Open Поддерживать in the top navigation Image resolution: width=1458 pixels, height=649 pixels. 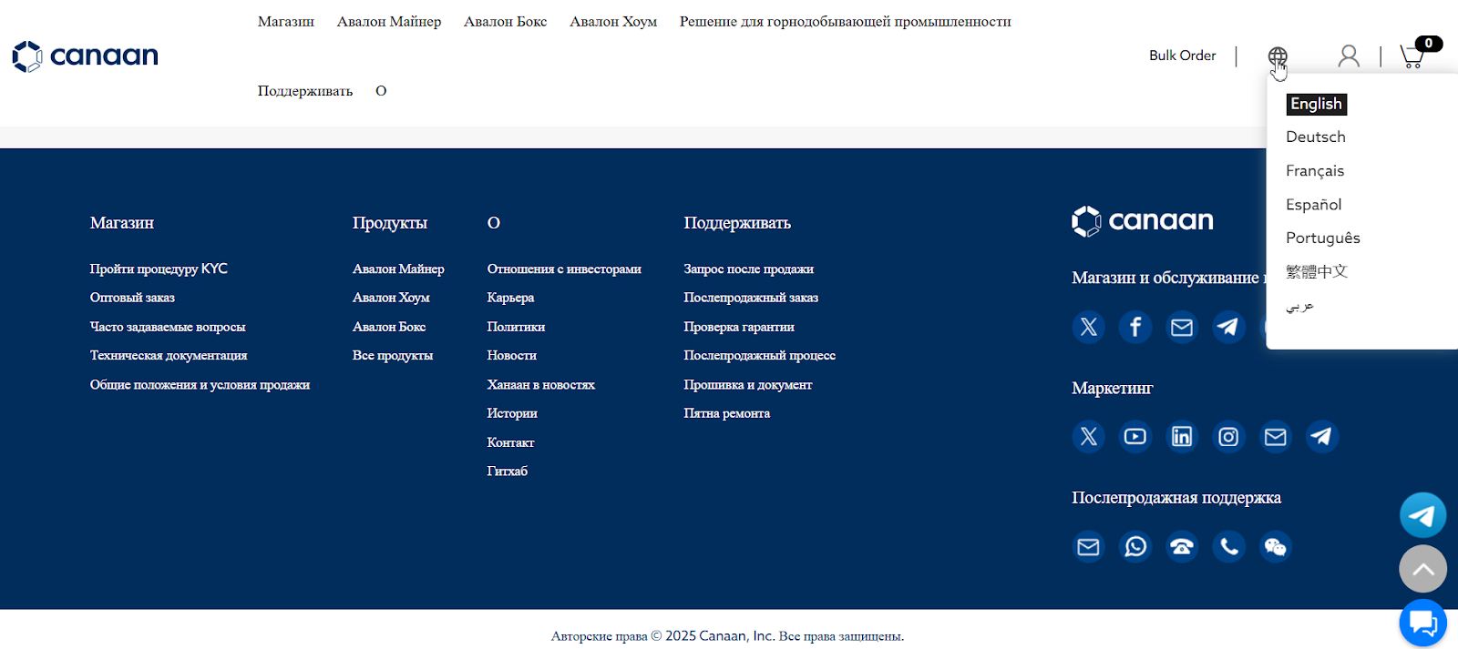pos(304,91)
